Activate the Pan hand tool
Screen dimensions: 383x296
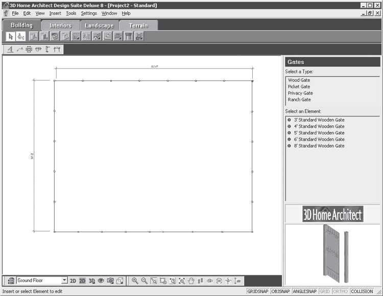pos(191,281)
